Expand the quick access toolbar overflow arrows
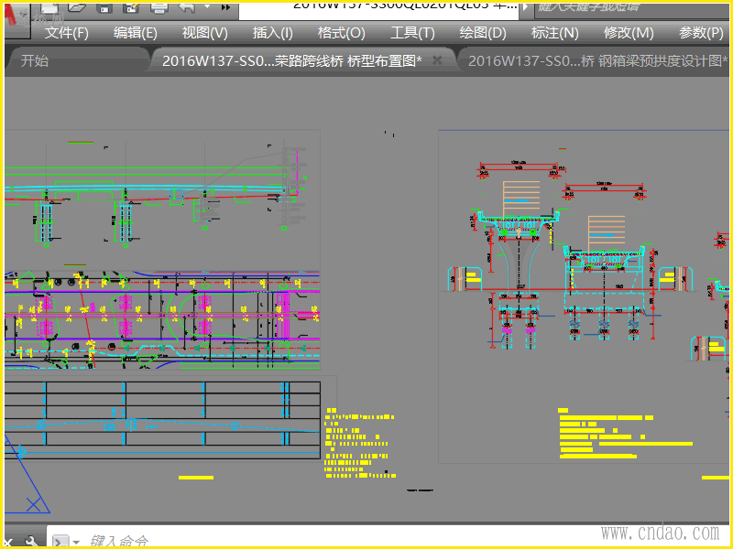Screen dimensions: 733x549 coord(225,7)
